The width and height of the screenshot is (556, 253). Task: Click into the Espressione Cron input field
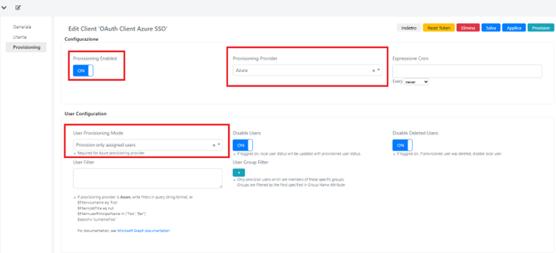coord(467,71)
